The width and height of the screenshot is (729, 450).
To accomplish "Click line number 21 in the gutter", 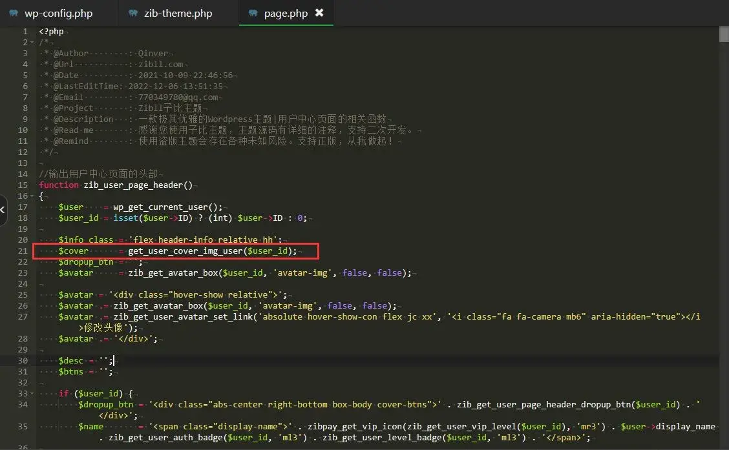I will pos(24,251).
